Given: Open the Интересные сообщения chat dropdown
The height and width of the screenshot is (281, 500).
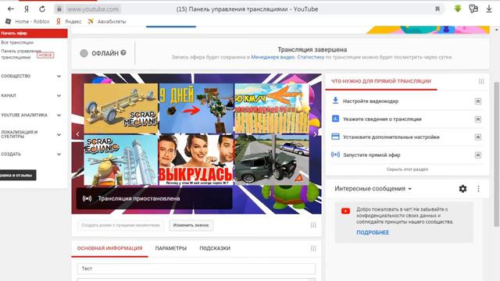Looking at the screenshot, I should [x=373, y=189].
